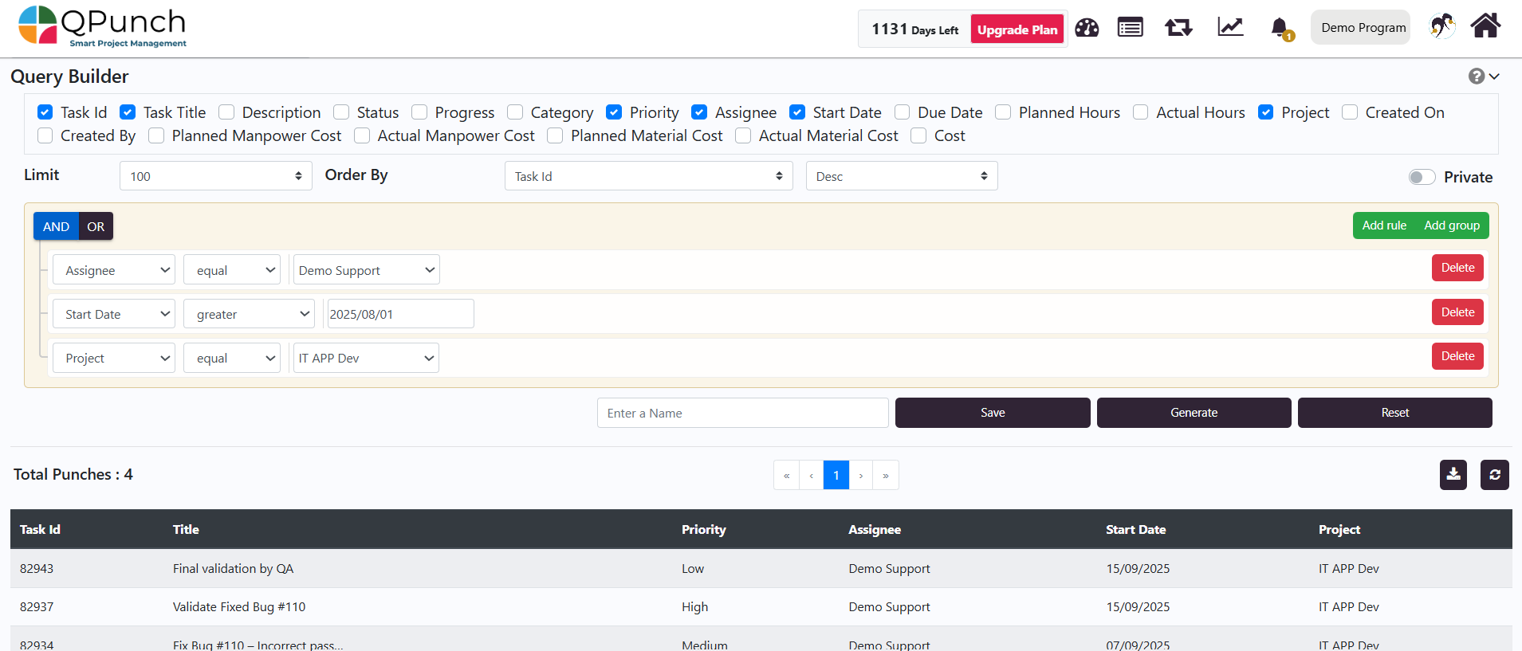Download results with the download icon
Viewport: 1522px width, 651px height.
click(1453, 475)
